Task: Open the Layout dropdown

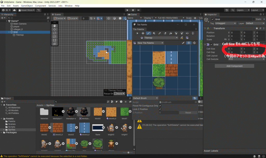Action: click(257, 10)
